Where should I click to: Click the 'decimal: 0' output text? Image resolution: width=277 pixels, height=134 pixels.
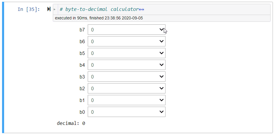coord(71,123)
